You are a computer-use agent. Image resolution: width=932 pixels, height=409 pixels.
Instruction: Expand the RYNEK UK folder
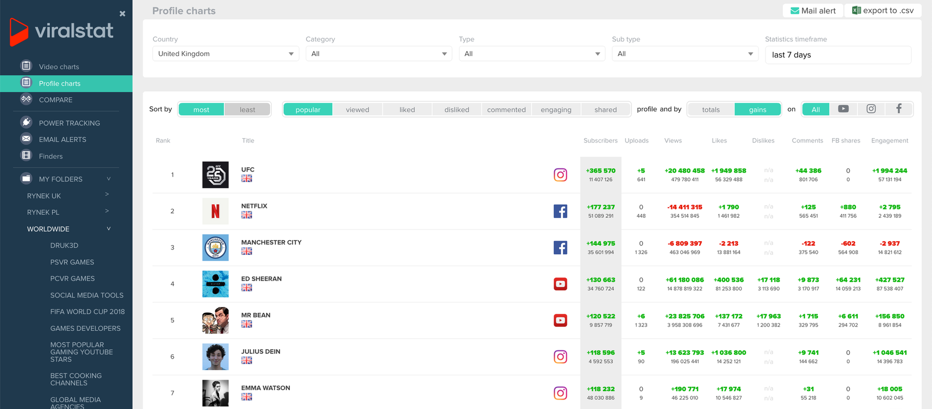[x=107, y=194]
